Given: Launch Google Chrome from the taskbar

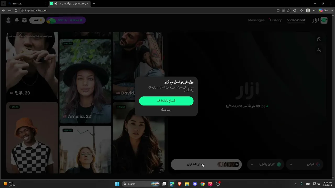Looking at the screenshot, I should 203,184.
